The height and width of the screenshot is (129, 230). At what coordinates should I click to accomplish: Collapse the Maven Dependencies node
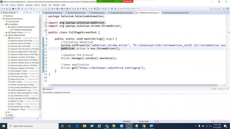4,35
